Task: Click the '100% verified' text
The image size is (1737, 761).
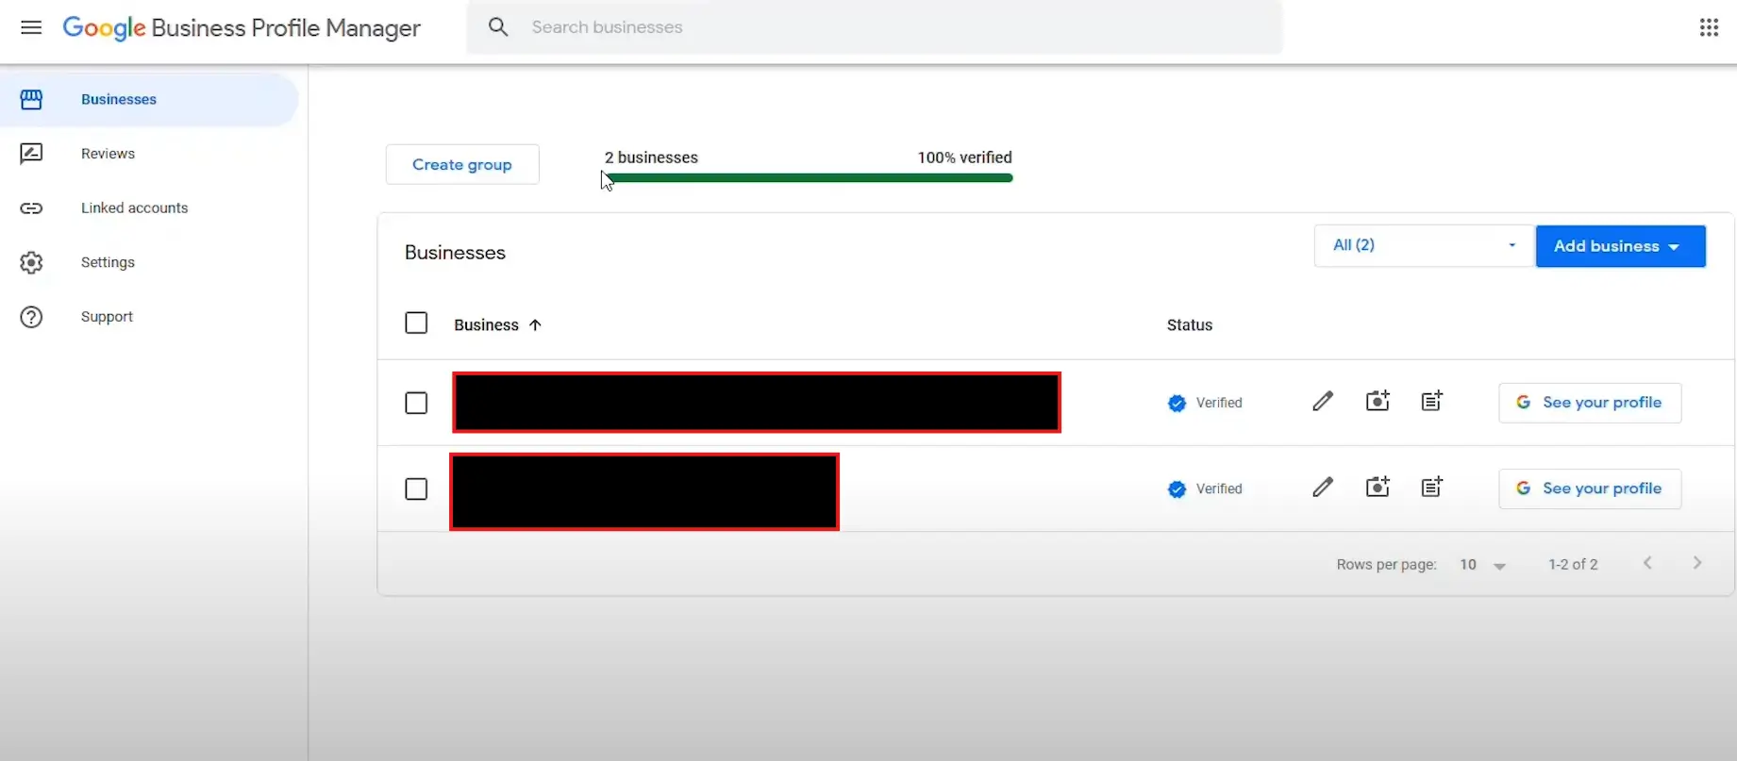Action: [x=964, y=157]
